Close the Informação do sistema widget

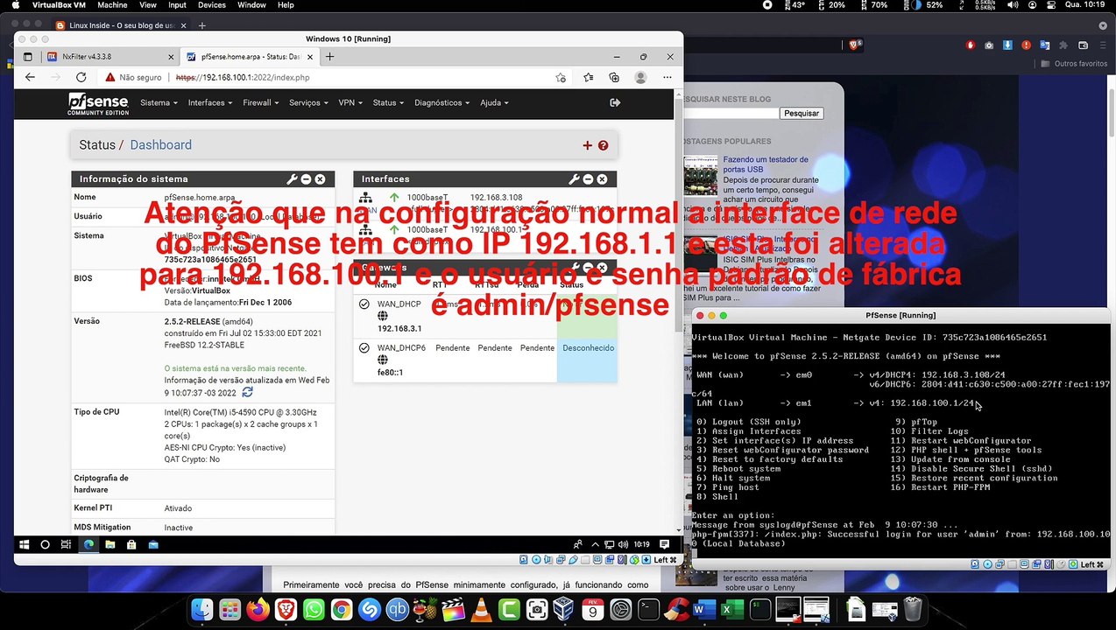pyautogui.click(x=320, y=178)
